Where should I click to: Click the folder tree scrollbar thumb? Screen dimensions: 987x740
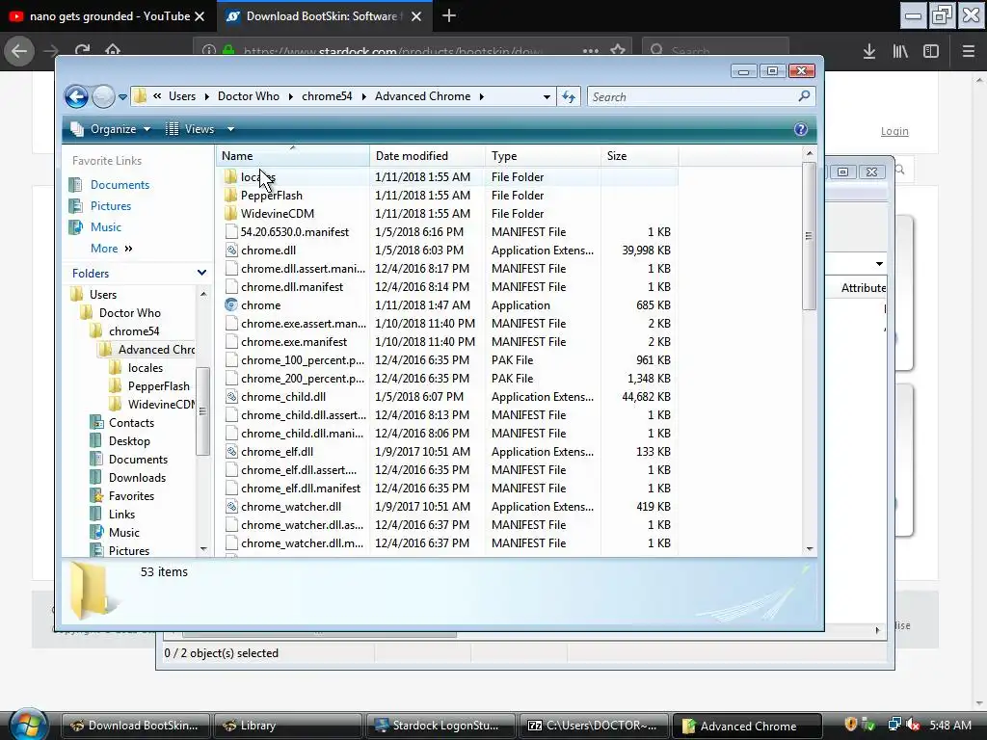pos(202,410)
